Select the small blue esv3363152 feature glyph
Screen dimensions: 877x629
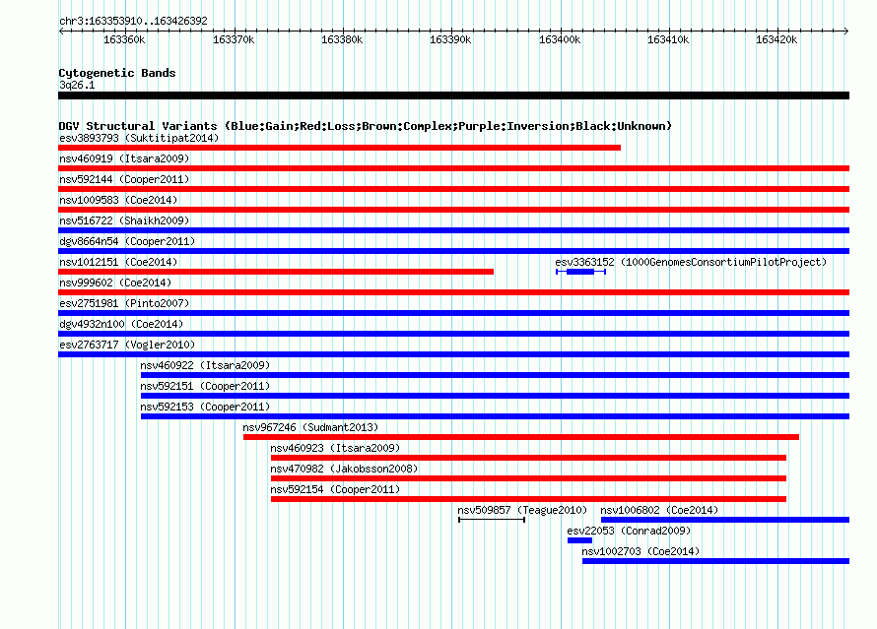(580, 272)
